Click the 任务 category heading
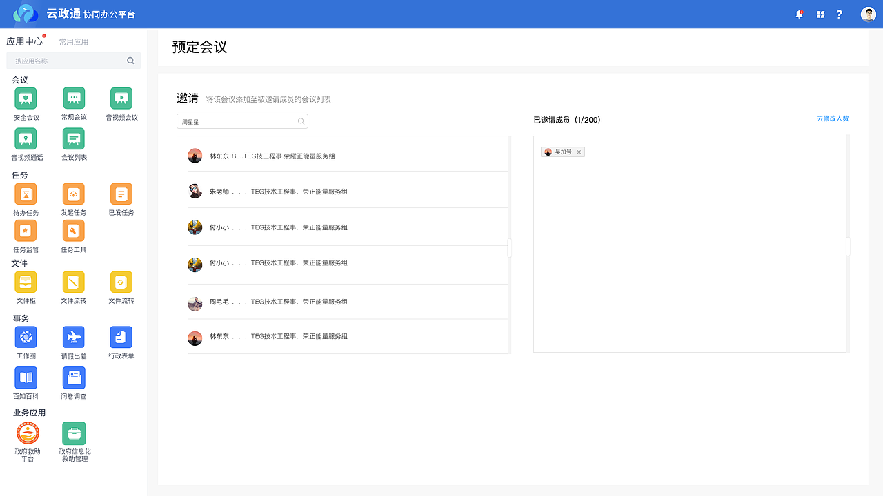This screenshot has width=883, height=496. coord(20,175)
